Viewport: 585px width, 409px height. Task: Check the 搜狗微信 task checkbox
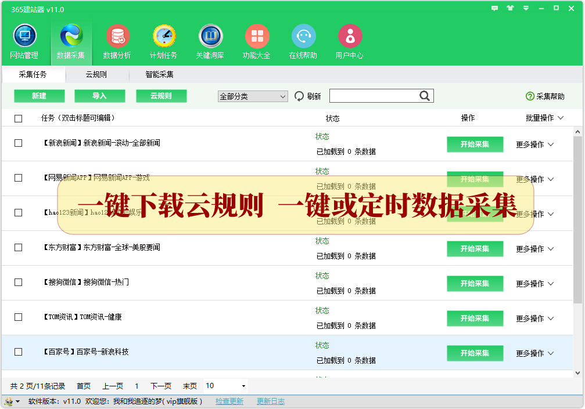18,283
